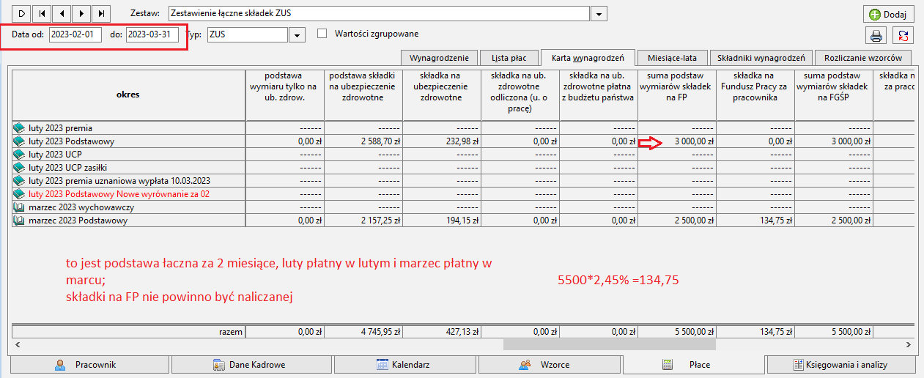Click the date field showing 2023-03-31
Viewport: 924px width, 378px height.
152,34
